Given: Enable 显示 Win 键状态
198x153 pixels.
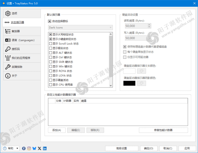Looking at the screenshot, I should (50, 66).
